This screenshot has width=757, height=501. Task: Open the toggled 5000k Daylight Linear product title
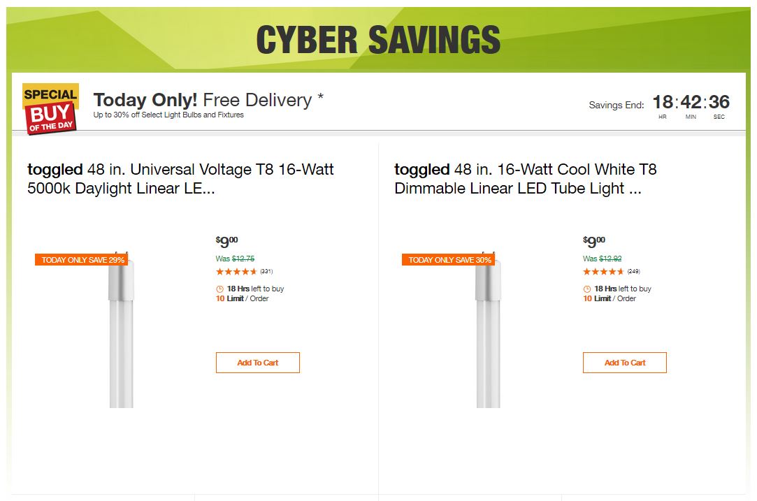(x=180, y=179)
